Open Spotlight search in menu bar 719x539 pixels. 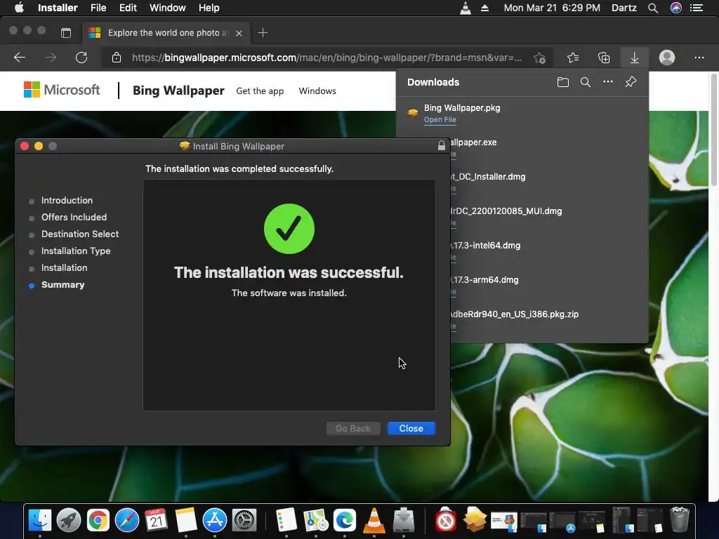coord(652,8)
